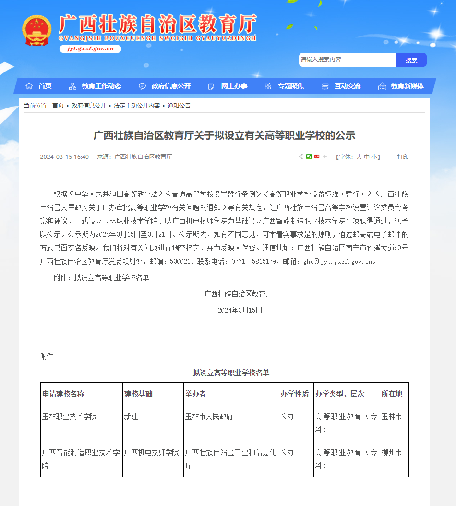Screen dimensions: 456x506
Task: Click the icon beside 教育新媒体
Action: click(x=382, y=86)
